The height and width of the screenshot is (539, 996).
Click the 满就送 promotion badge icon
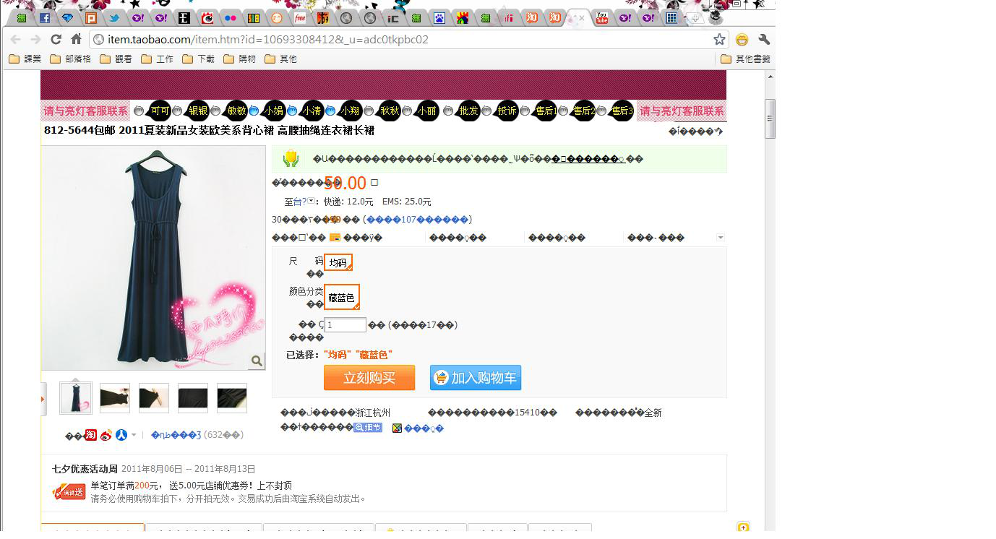coord(69,492)
